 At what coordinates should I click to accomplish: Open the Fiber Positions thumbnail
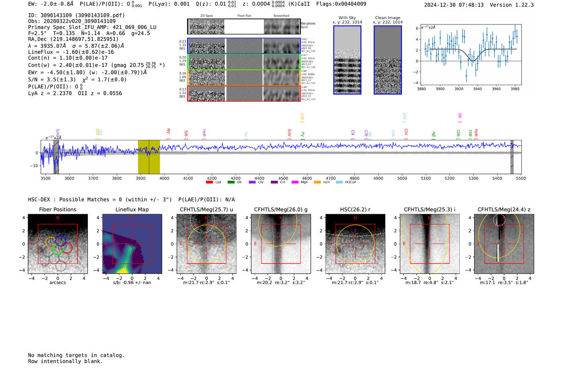[x=58, y=244]
